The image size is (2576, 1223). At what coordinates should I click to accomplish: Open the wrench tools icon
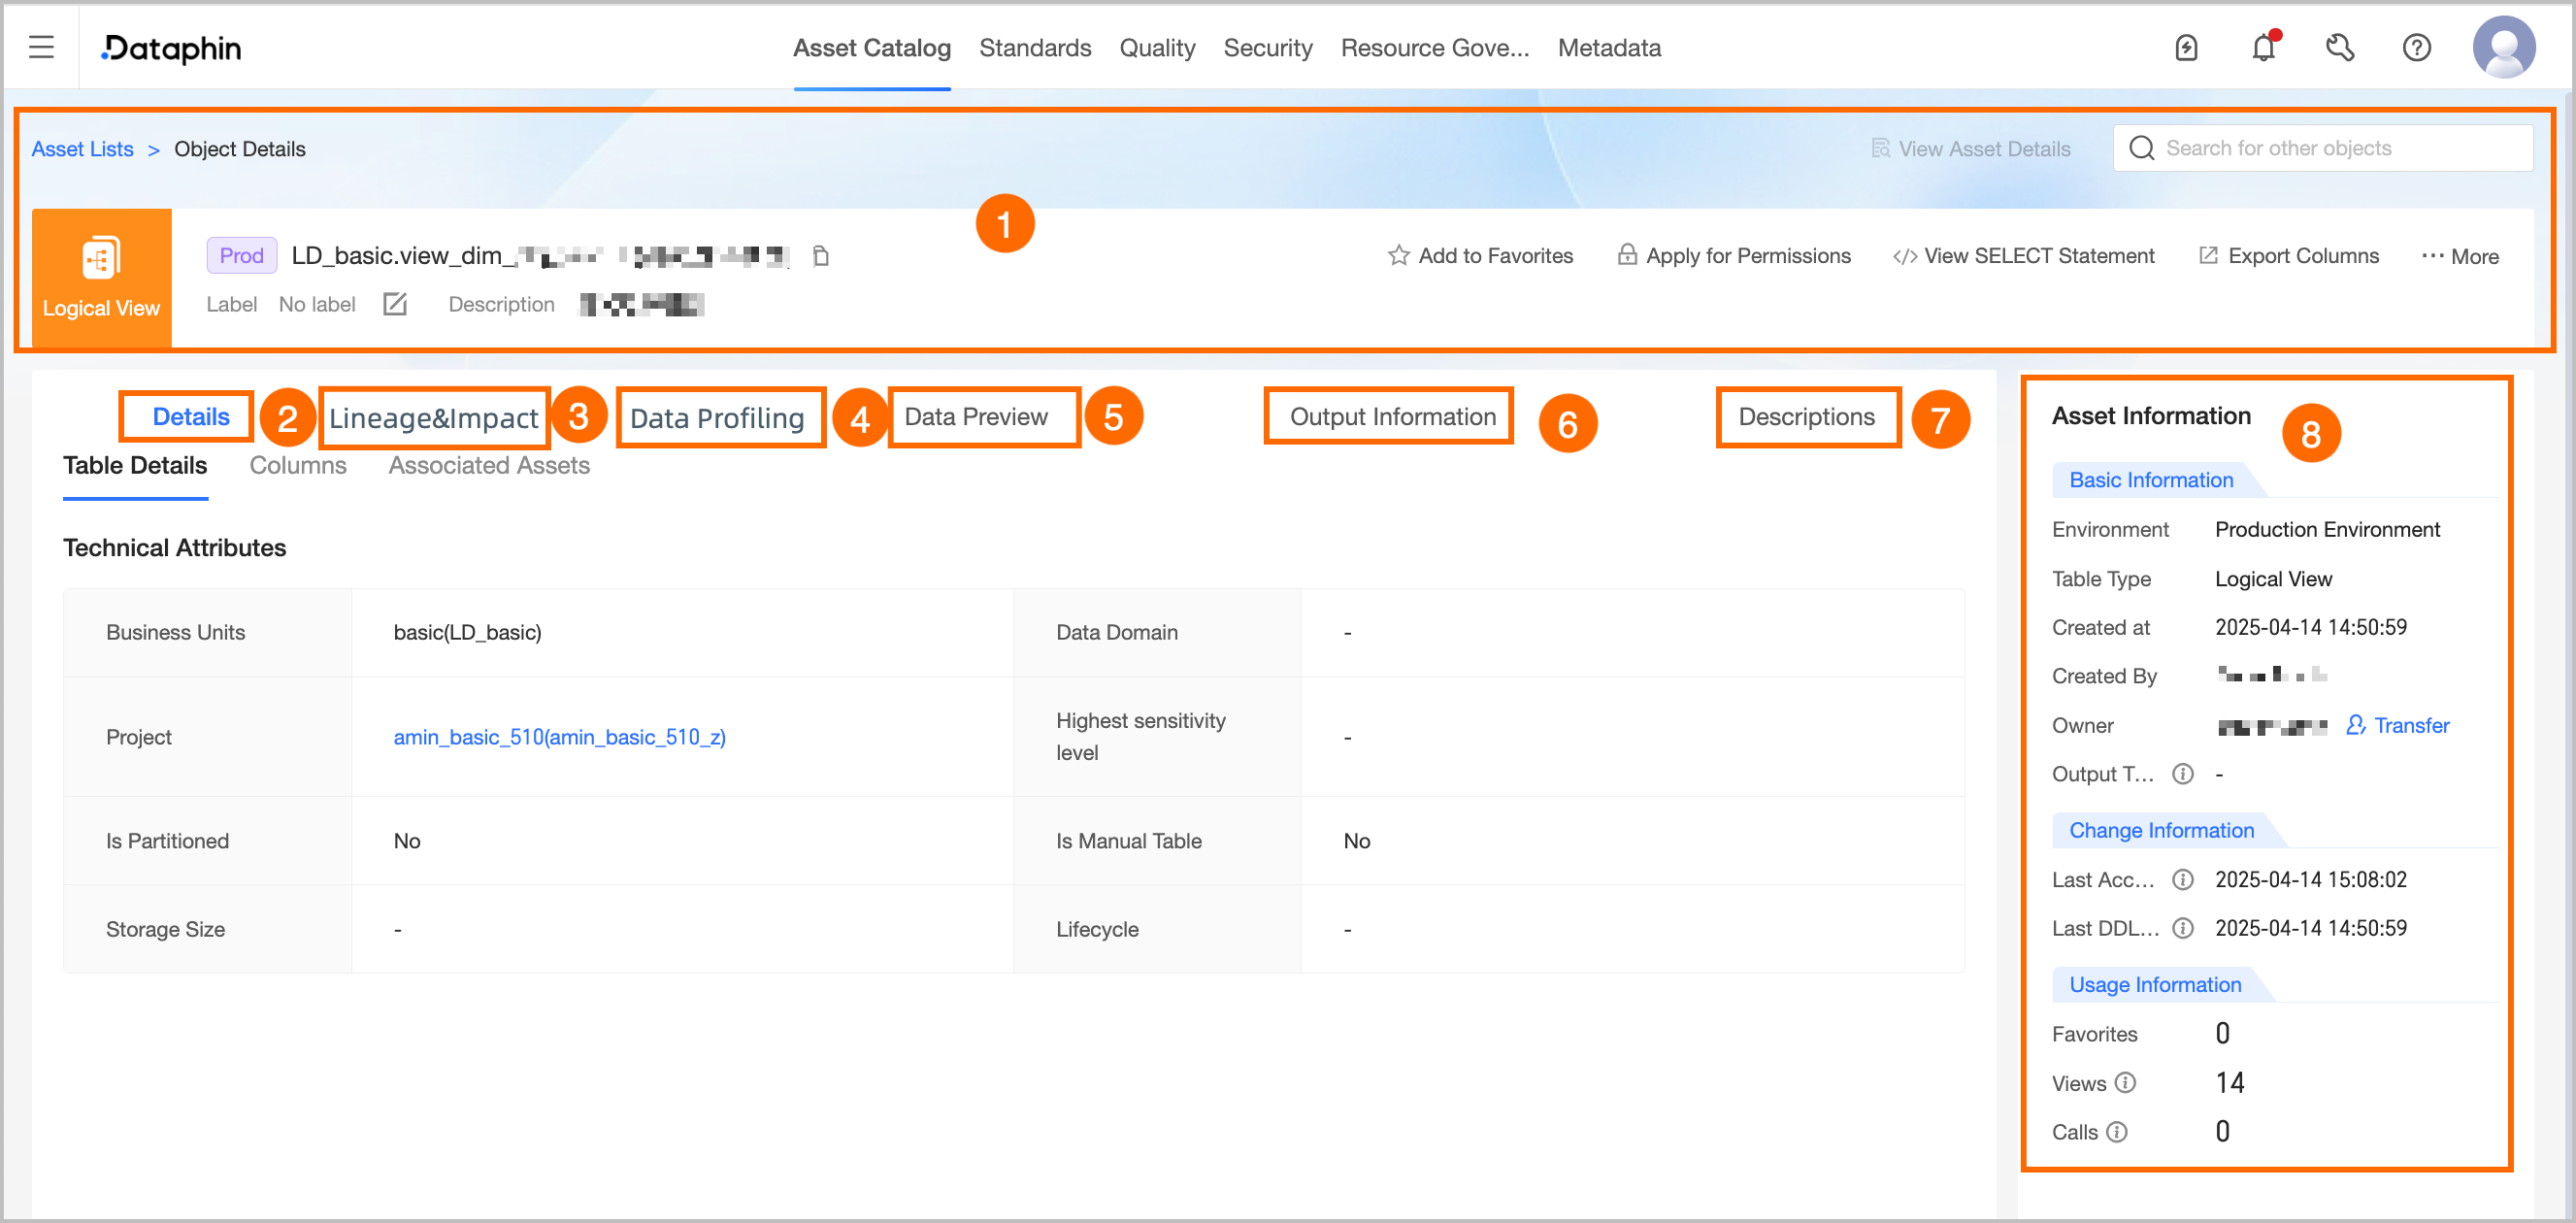point(2339,47)
